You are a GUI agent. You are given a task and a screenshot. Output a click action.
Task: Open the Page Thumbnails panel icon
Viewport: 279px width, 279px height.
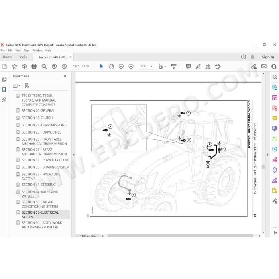click(x=4, y=79)
